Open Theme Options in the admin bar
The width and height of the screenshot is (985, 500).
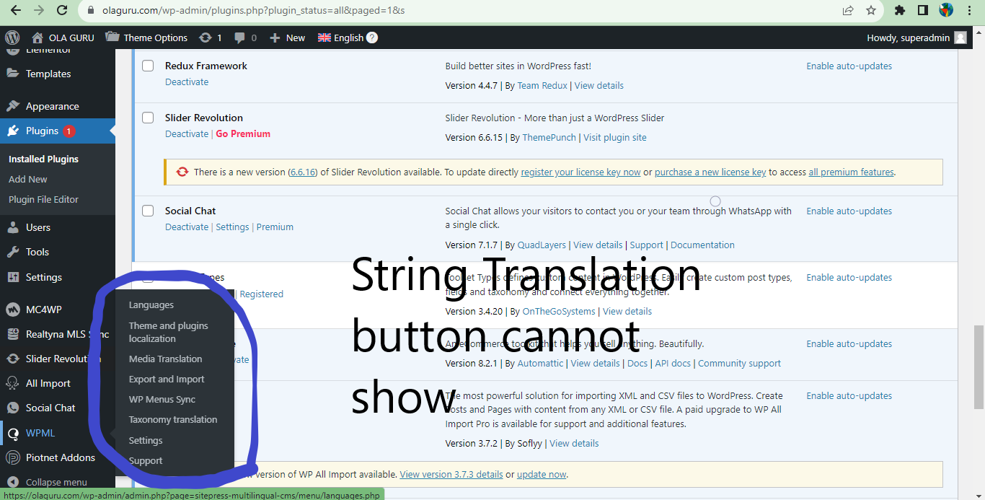pyautogui.click(x=146, y=38)
